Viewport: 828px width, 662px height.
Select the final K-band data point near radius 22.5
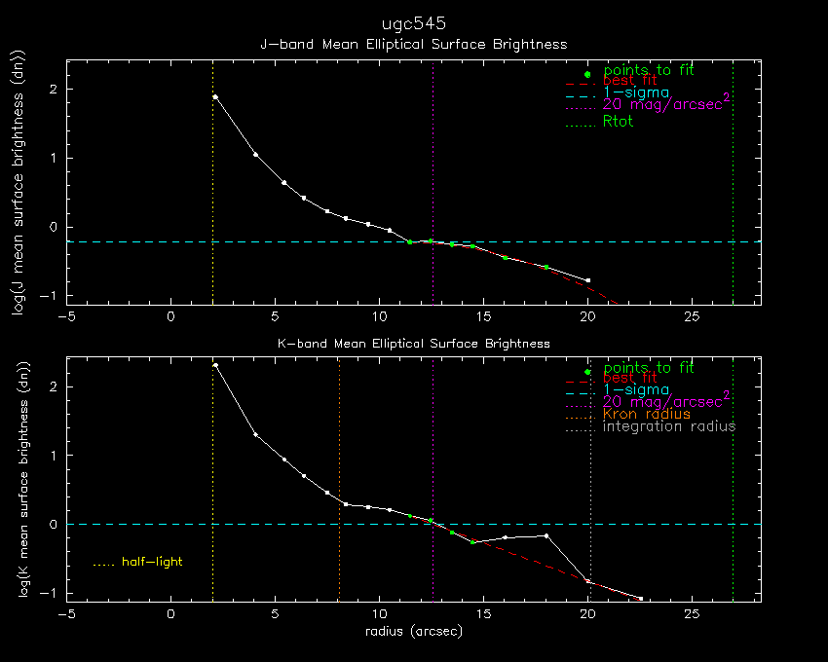[640, 598]
